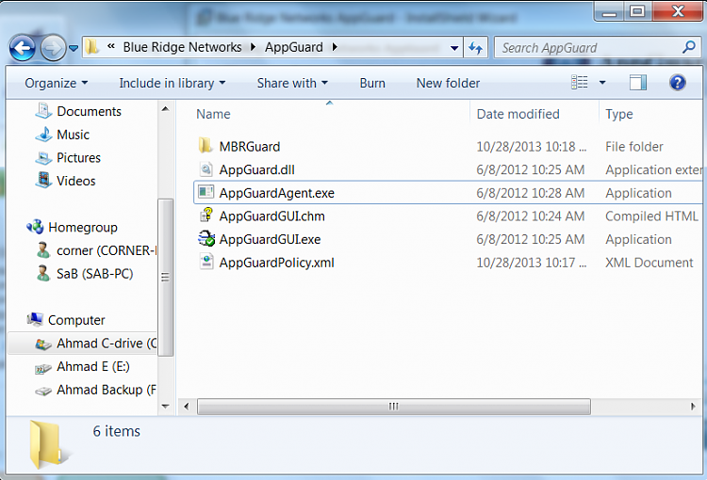
Task: Click AppGuardPolicy.xml document icon
Action: pos(206,262)
